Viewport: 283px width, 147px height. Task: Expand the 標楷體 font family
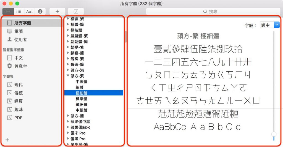68,30
